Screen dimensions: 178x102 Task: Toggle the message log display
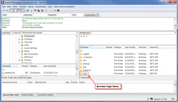(x=12, y=11)
